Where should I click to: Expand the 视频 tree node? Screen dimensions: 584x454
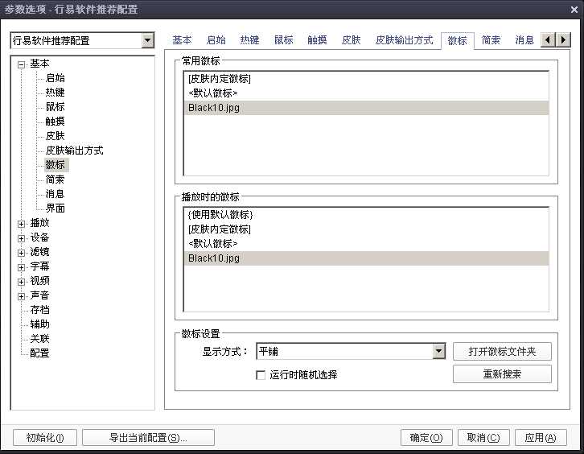[21, 283]
